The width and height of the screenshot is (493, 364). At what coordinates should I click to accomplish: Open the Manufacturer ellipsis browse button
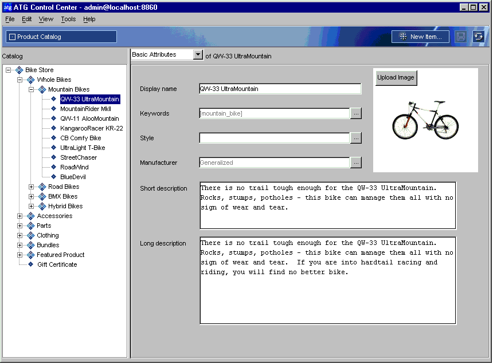coord(356,163)
